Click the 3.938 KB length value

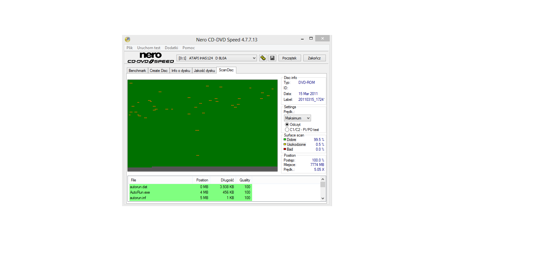[227, 187]
